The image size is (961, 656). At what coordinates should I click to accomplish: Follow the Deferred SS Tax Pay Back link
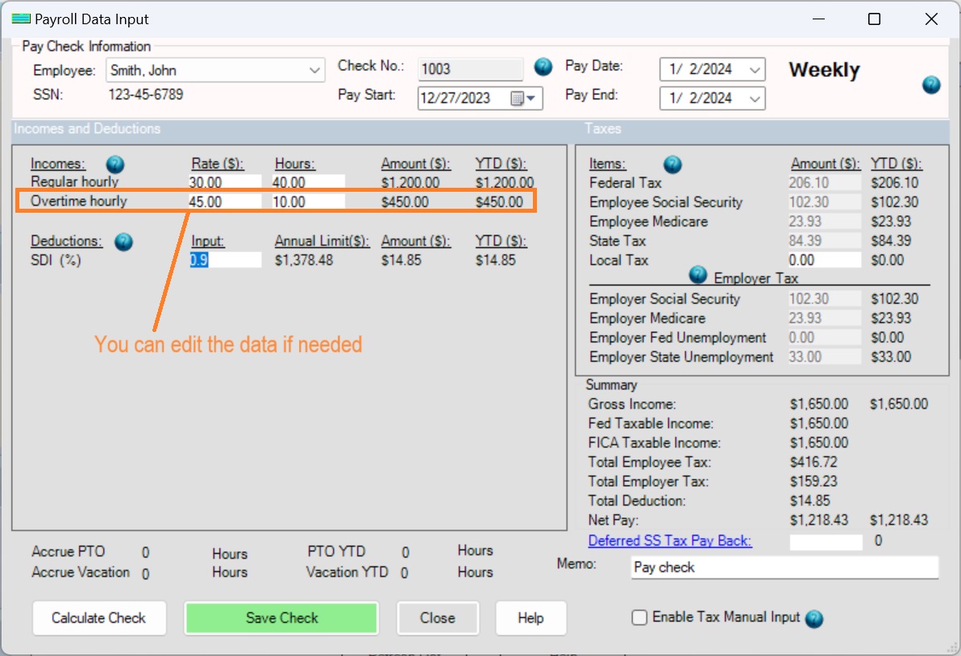click(670, 541)
